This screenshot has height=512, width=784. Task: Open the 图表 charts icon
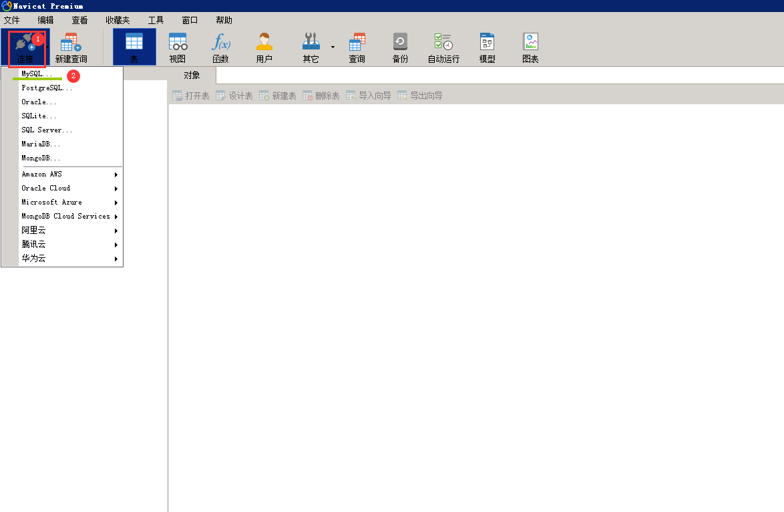pos(530,48)
